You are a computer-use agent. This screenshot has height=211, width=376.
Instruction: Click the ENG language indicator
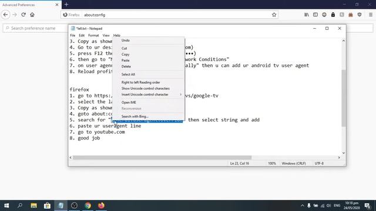point(337,206)
